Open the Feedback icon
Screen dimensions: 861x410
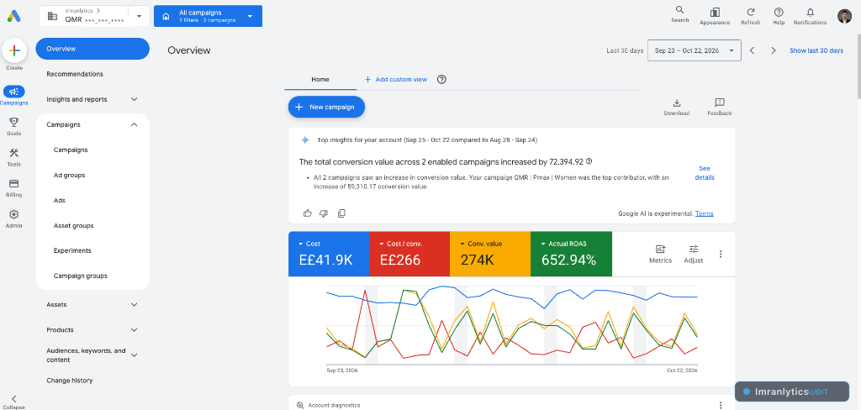pos(720,102)
